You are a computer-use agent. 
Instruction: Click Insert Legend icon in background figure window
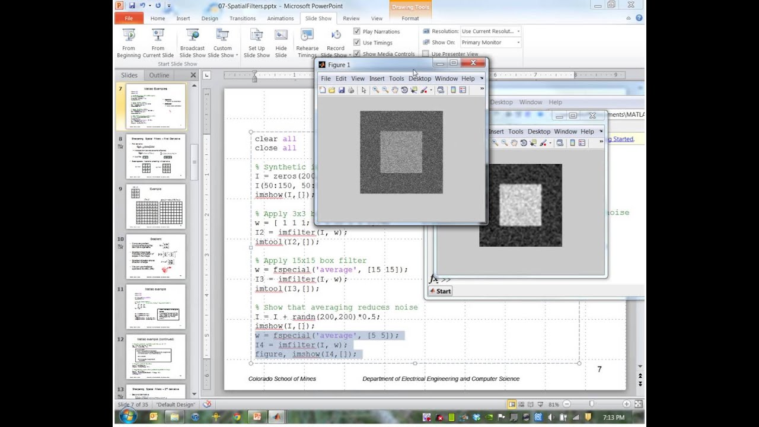click(x=582, y=143)
